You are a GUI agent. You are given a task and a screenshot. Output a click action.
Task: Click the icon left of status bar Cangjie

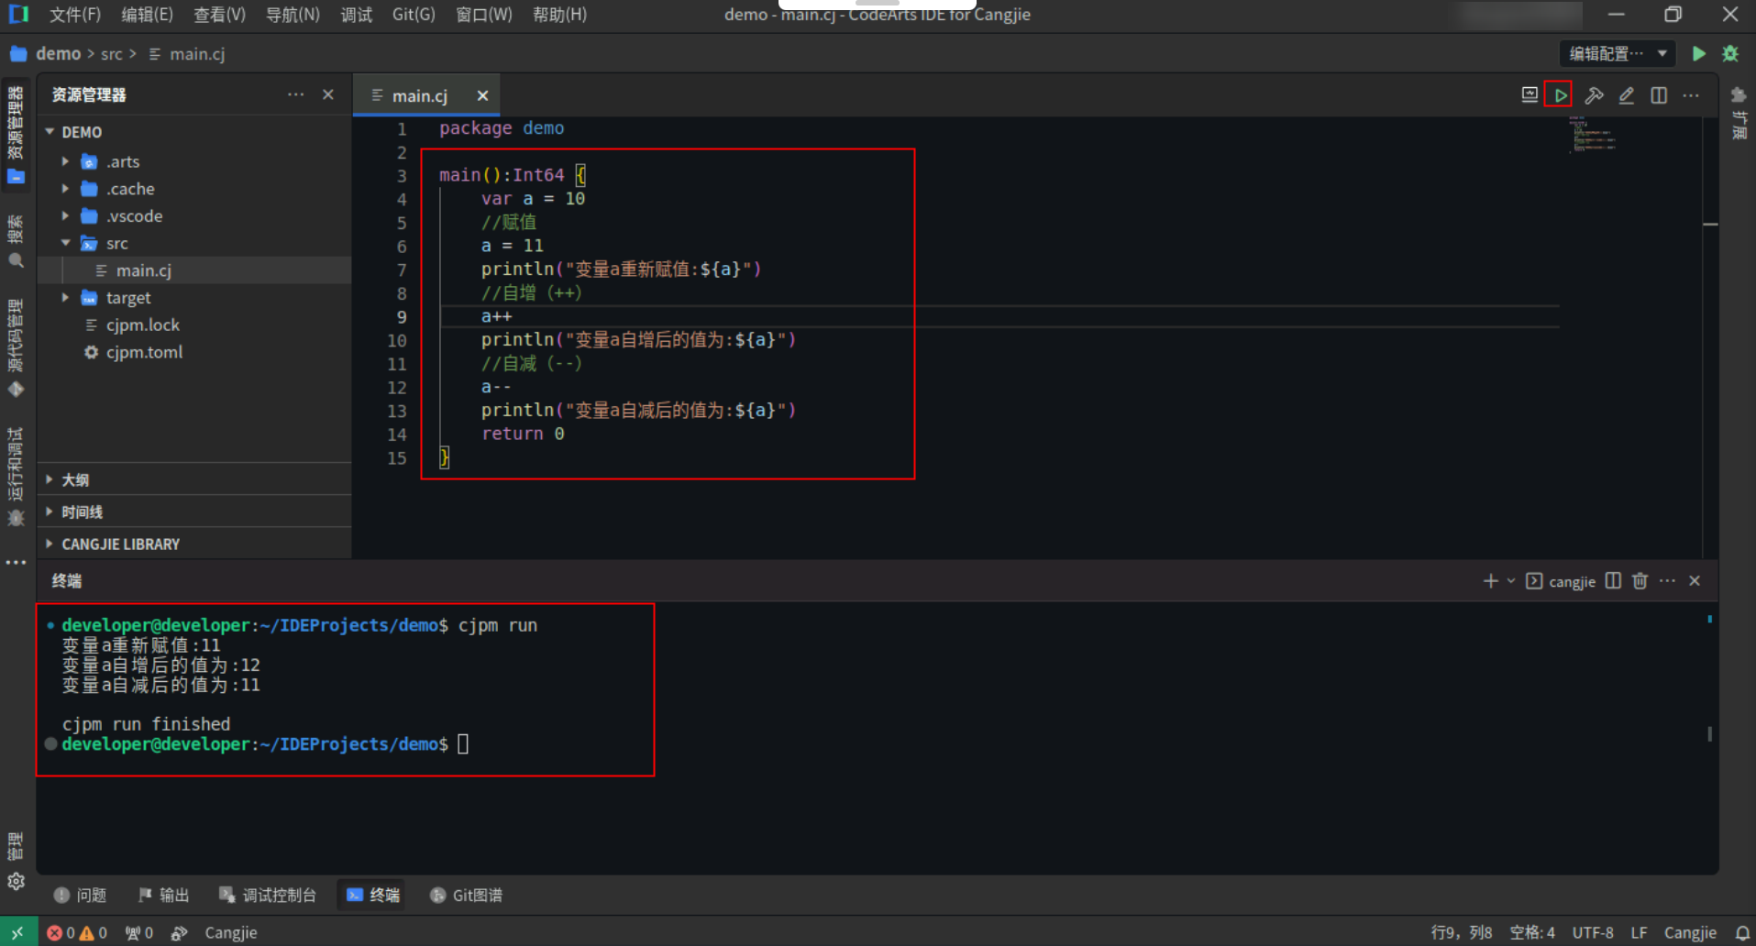point(180,932)
